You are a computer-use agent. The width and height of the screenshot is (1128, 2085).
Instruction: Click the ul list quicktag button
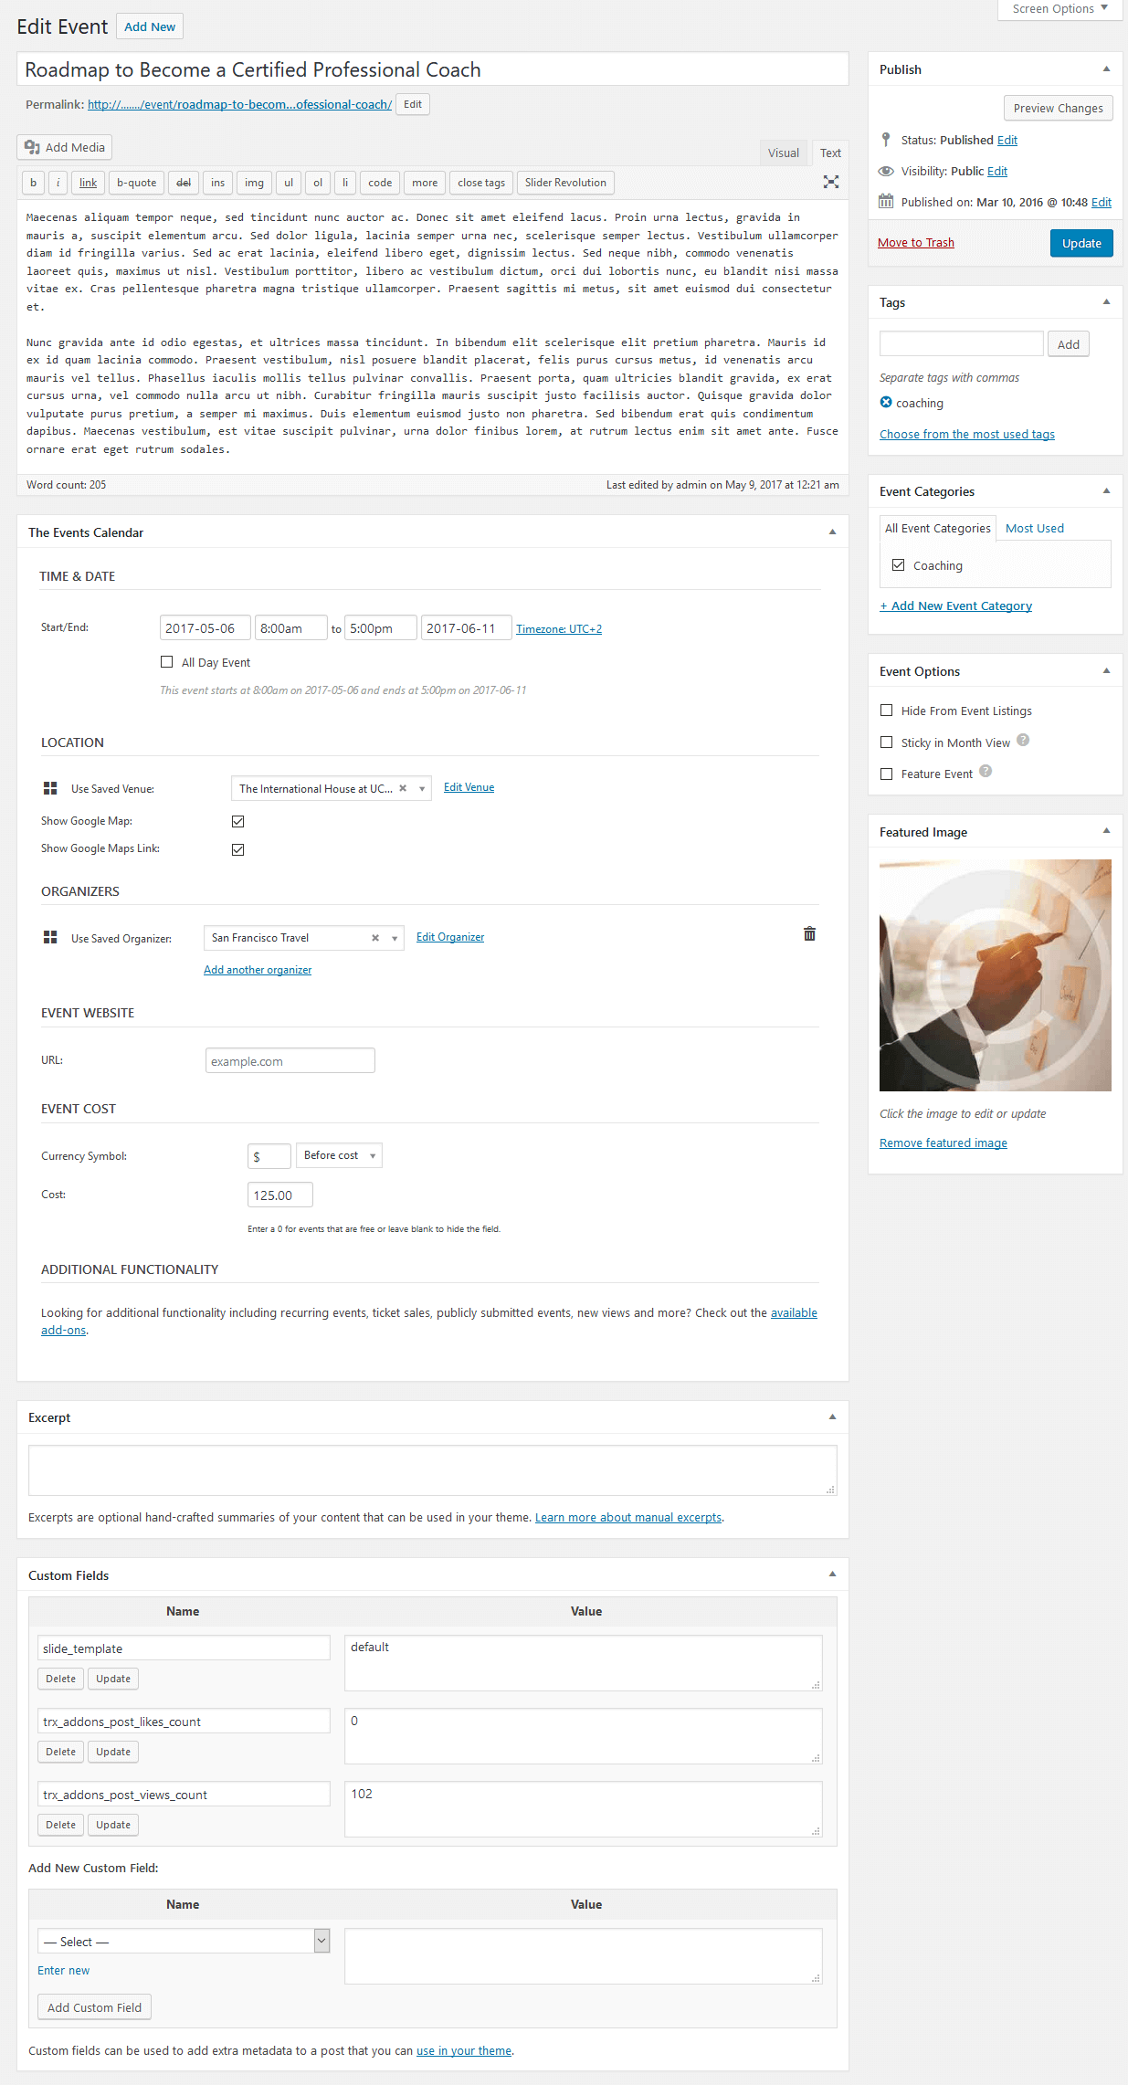[289, 183]
